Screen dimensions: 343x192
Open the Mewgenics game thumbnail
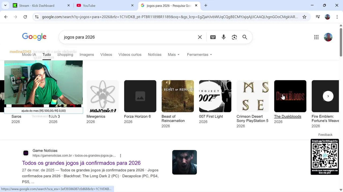click(103, 96)
